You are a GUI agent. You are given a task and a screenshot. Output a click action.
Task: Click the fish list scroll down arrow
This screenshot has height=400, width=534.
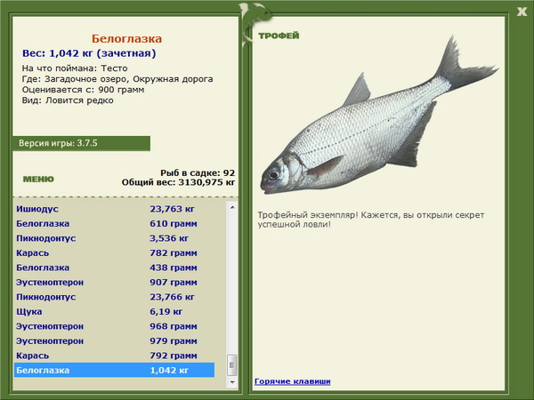(232, 382)
